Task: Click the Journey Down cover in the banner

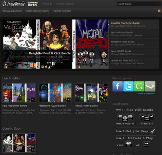Action: click(x=56, y=44)
